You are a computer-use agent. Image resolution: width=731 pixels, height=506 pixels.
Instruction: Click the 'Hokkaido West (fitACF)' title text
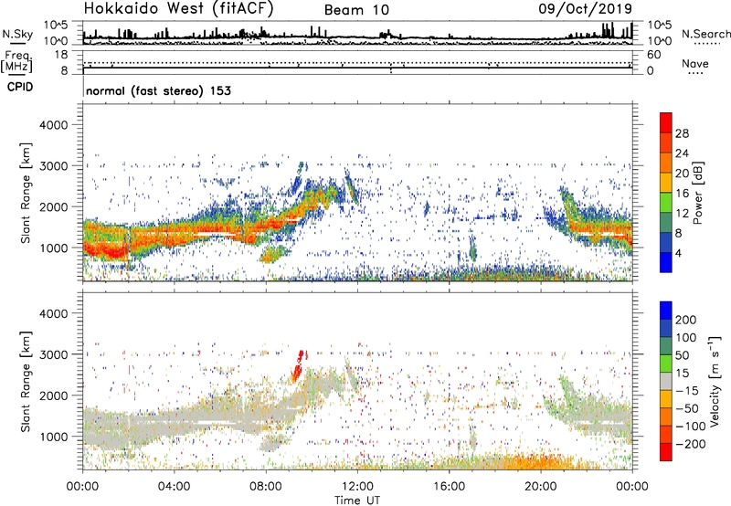pyautogui.click(x=179, y=9)
